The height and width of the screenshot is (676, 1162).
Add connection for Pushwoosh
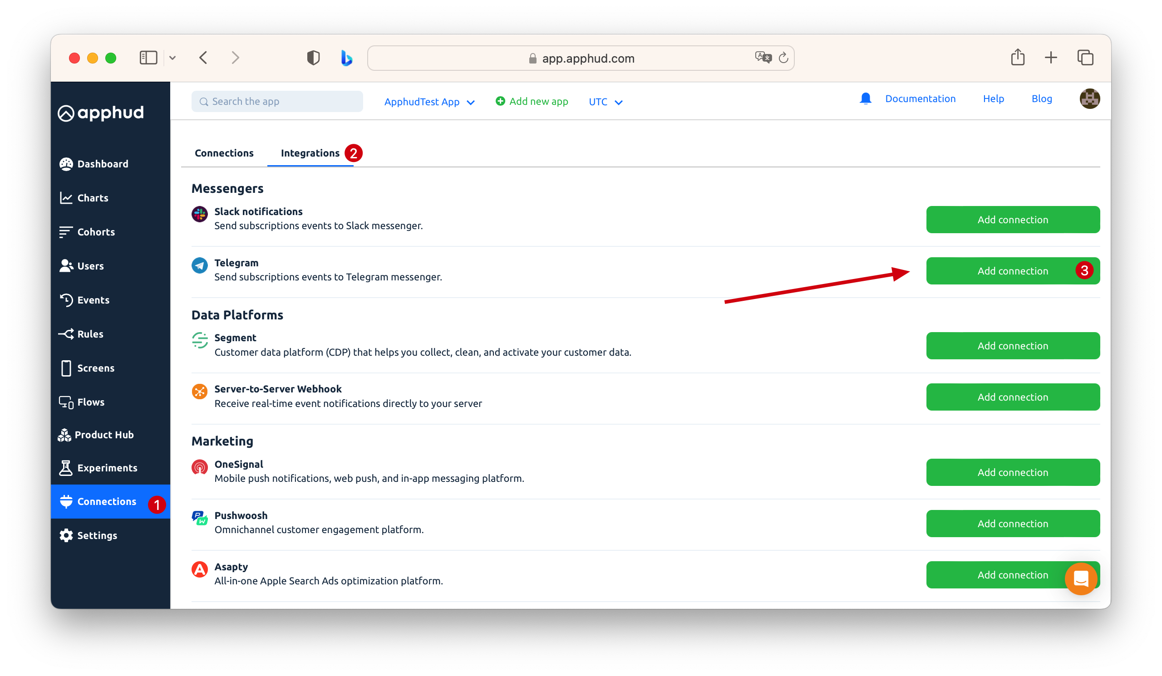tap(1013, 524)
